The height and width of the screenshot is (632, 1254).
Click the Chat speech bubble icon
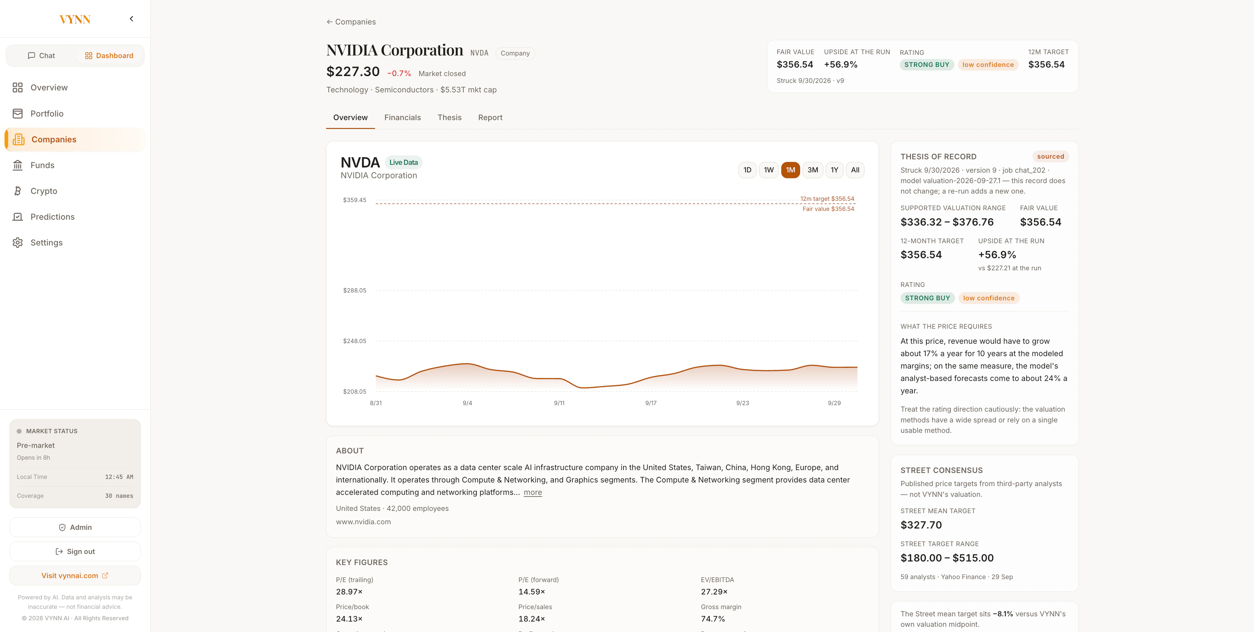[32, 55]
